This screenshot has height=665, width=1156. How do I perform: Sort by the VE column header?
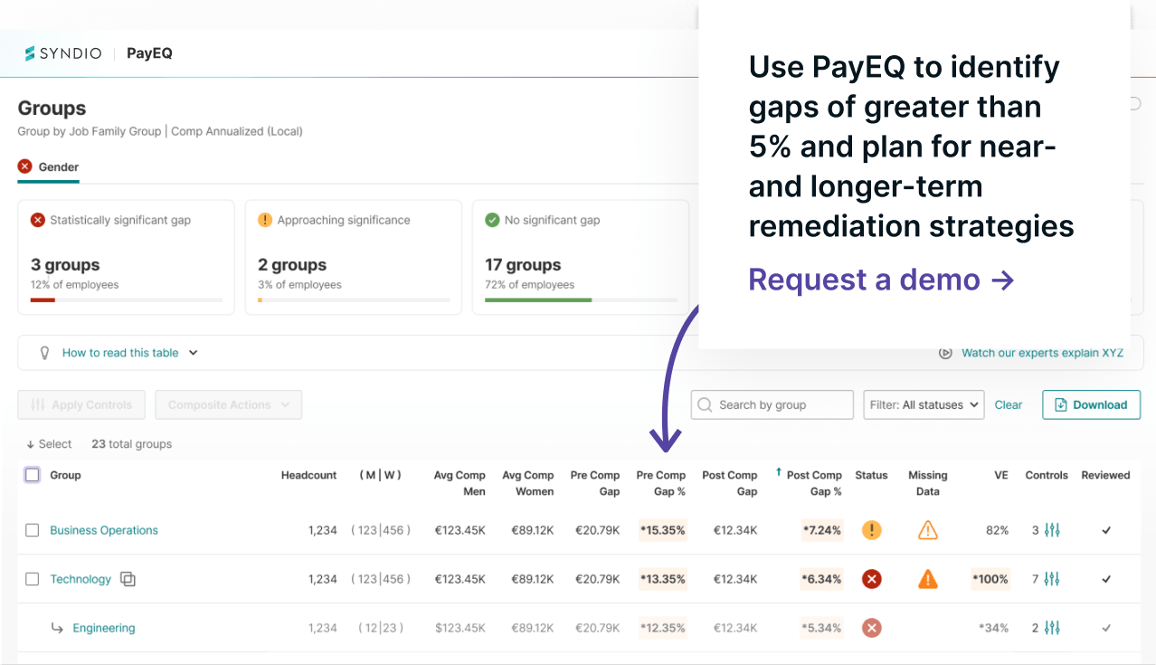click(x=1001, y=475)
